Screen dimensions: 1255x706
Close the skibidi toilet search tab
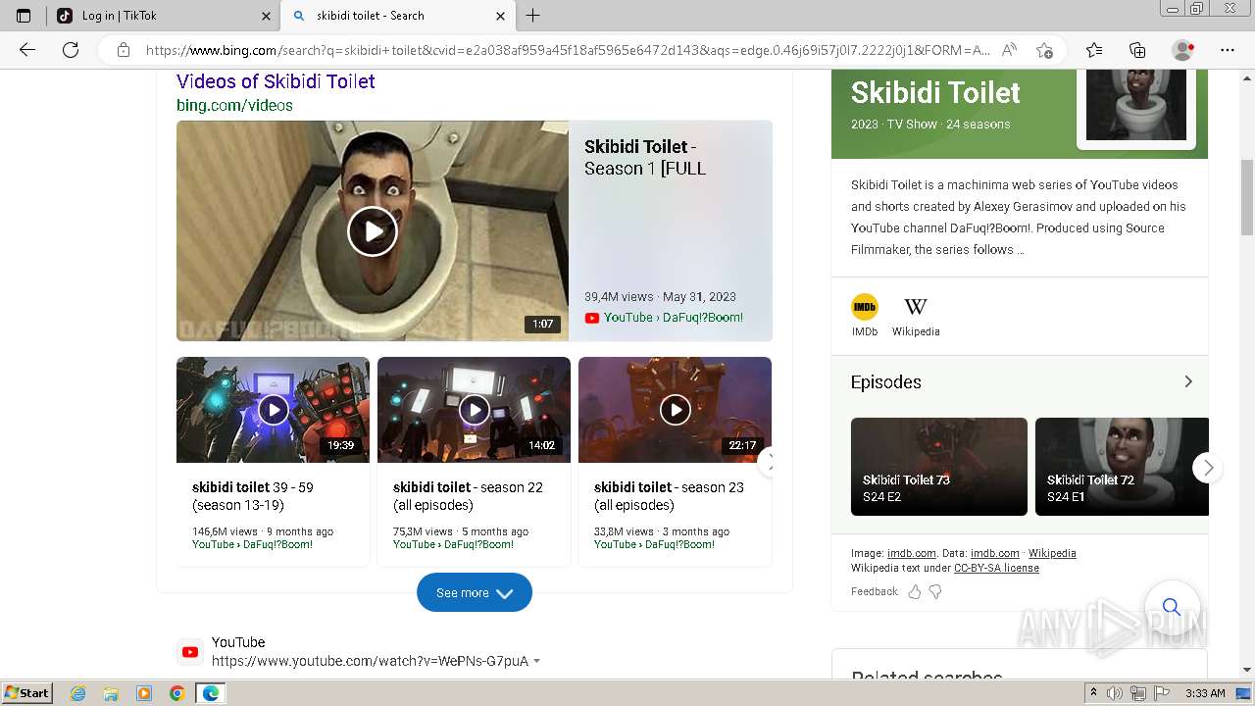coord(500,16)
